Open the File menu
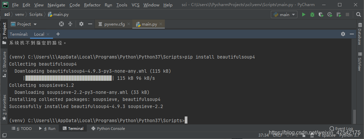This screenshot has height=139, width=364. 15,5
